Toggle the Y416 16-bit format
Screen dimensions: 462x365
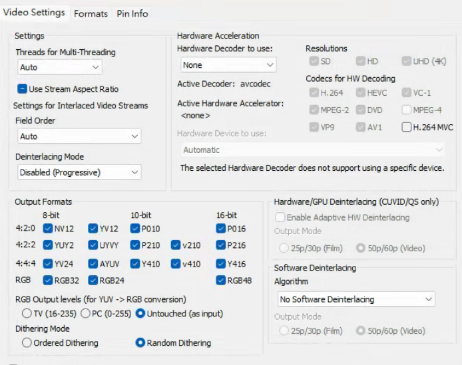pos(221,263)
